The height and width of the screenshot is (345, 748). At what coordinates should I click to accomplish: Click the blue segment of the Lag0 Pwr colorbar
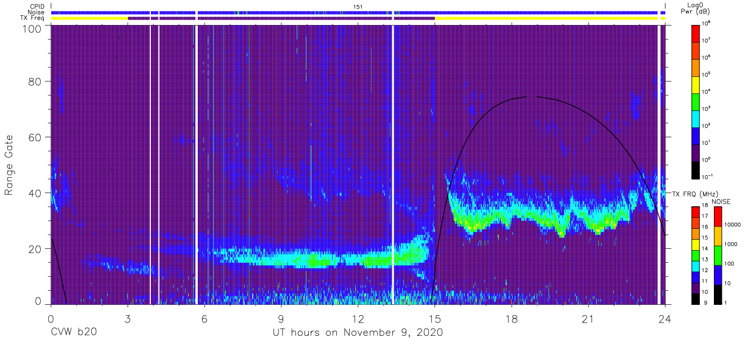pos(696,136)
